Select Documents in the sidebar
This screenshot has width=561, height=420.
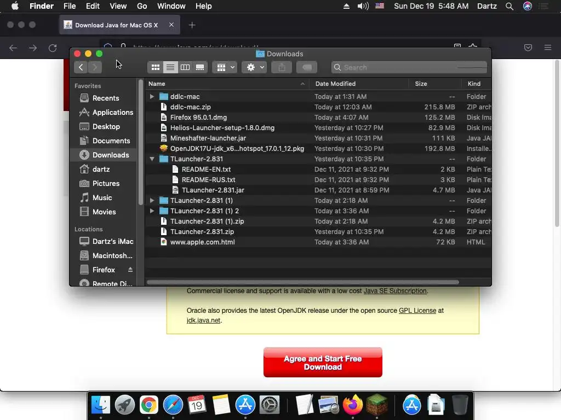[105, 141]
